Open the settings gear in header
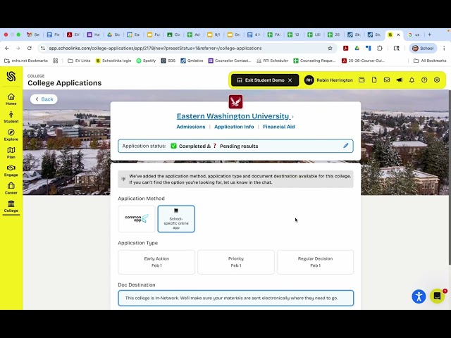451x338 pixels. 437,80
